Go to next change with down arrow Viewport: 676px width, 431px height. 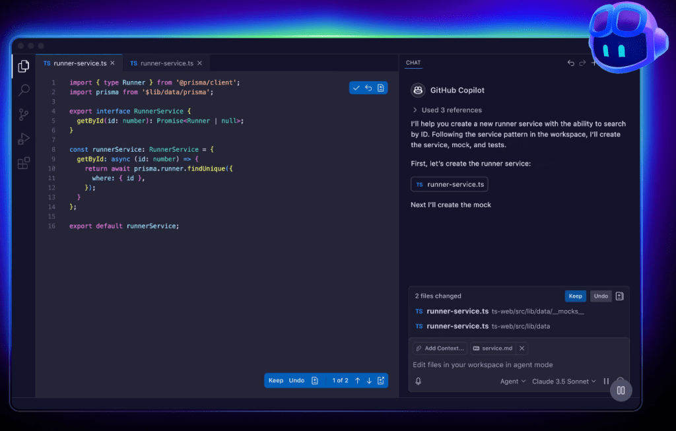(369, 380)
